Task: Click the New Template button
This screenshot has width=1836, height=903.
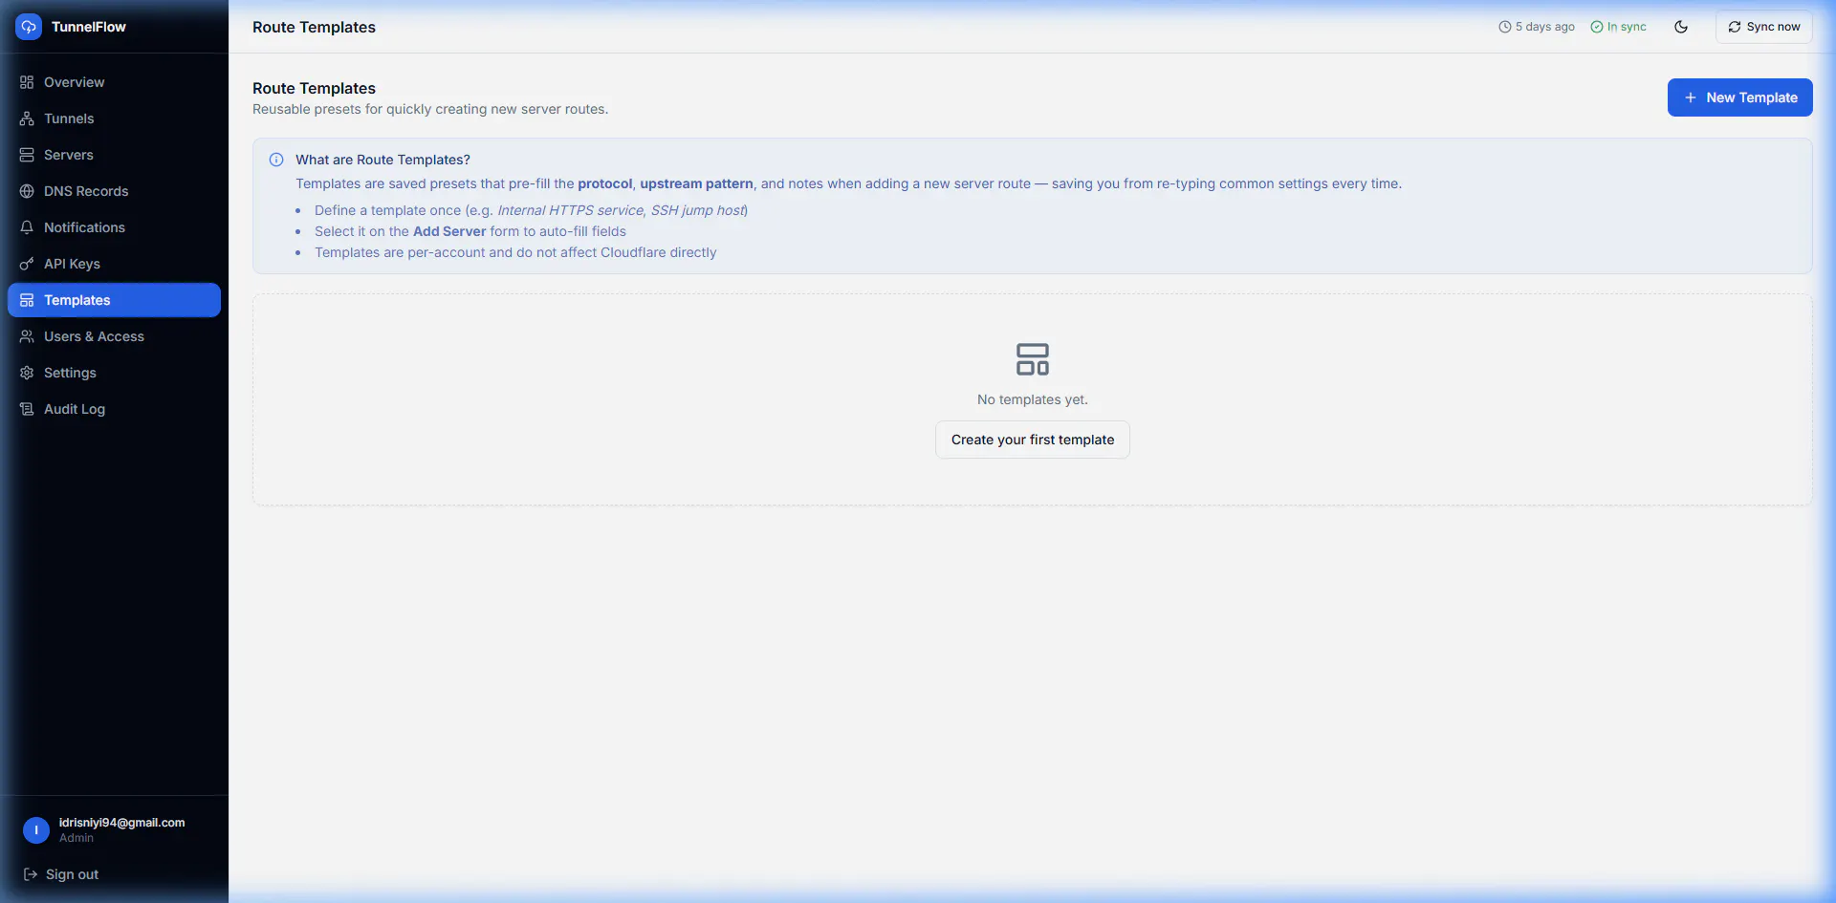Action: pyautogui.click(x=1739, y=97)
